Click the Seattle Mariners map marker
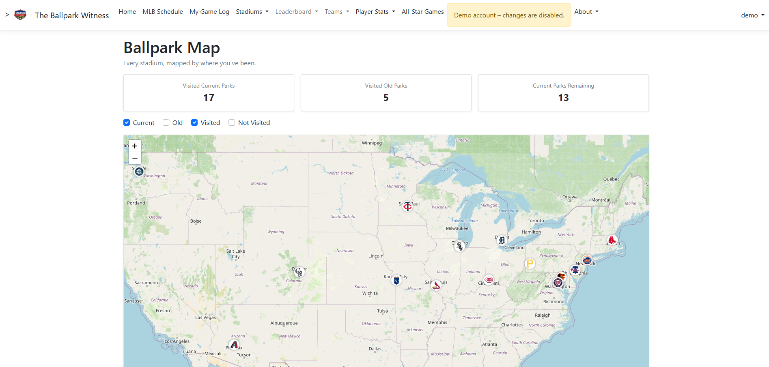This screenshot has width=769, height=367. pyautogui.click(x=139, y=172)
